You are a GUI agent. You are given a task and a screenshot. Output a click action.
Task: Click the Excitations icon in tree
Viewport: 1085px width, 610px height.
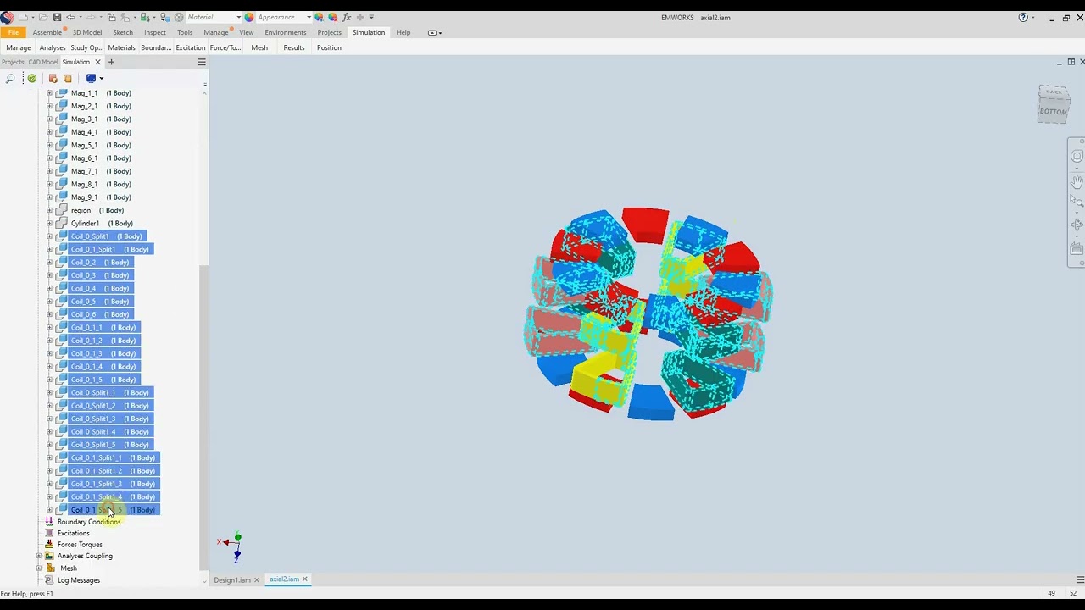(x=49, y=533)
